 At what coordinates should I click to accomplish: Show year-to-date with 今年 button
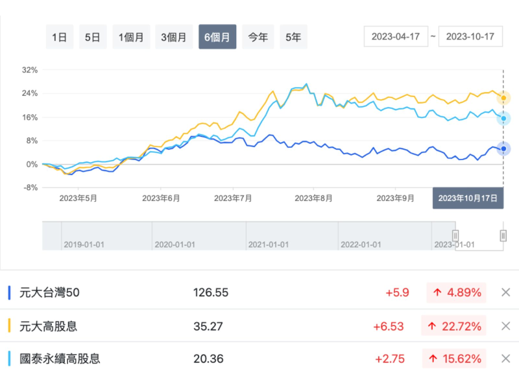pos(258,37)
